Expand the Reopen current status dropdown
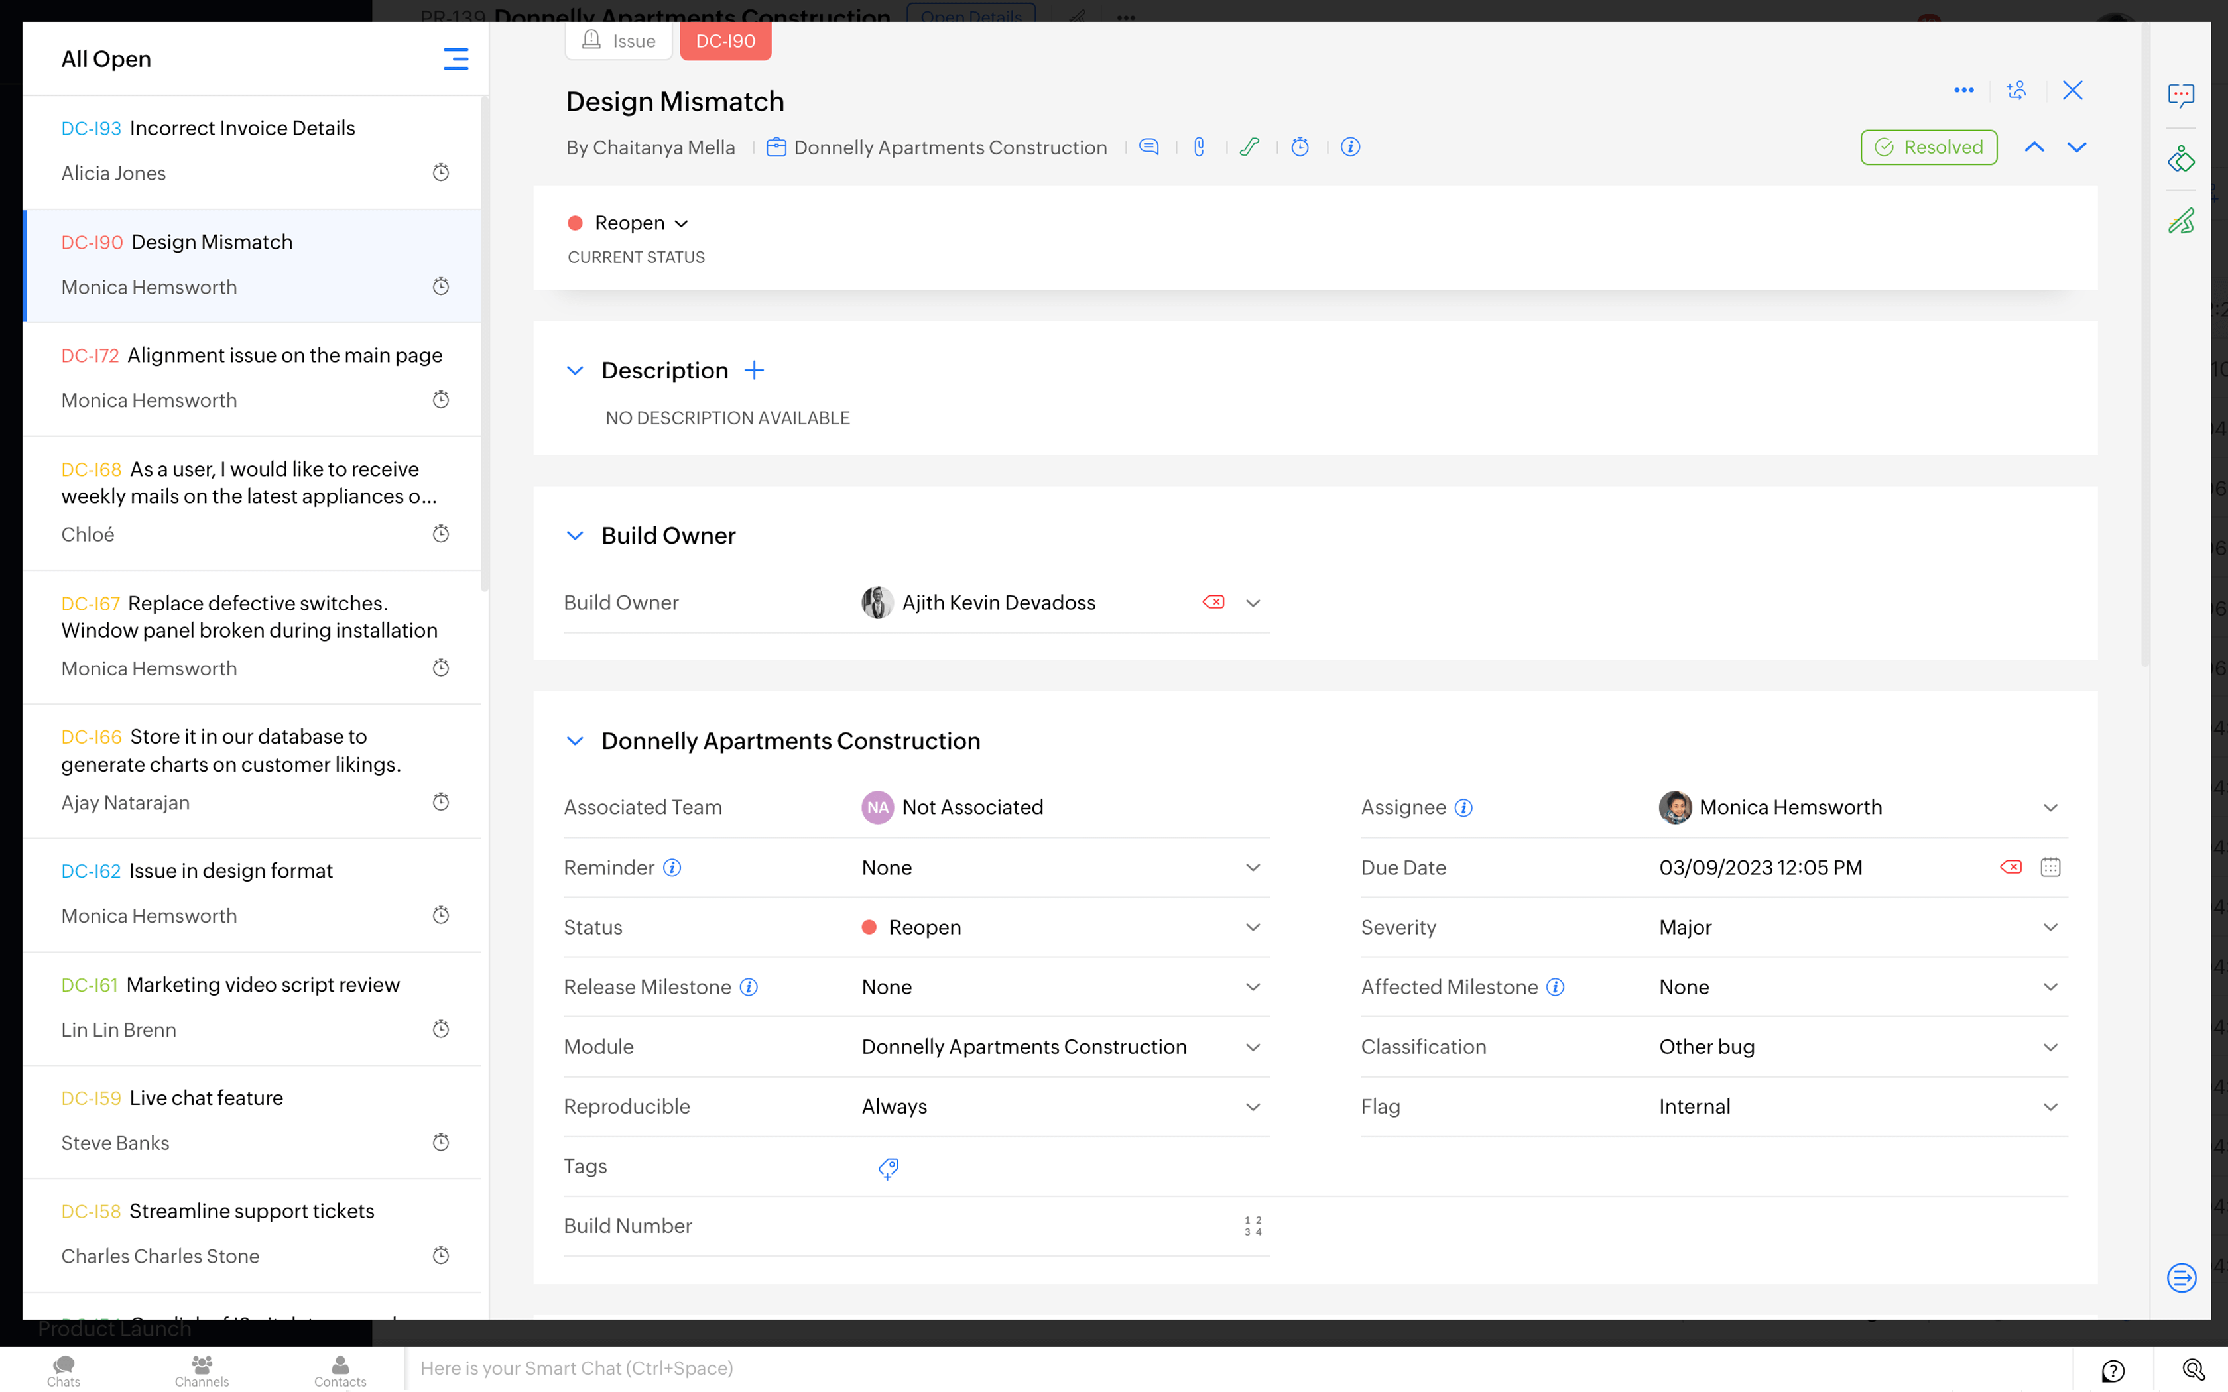Screen dimensions: 2228x1392 point(641,224)
